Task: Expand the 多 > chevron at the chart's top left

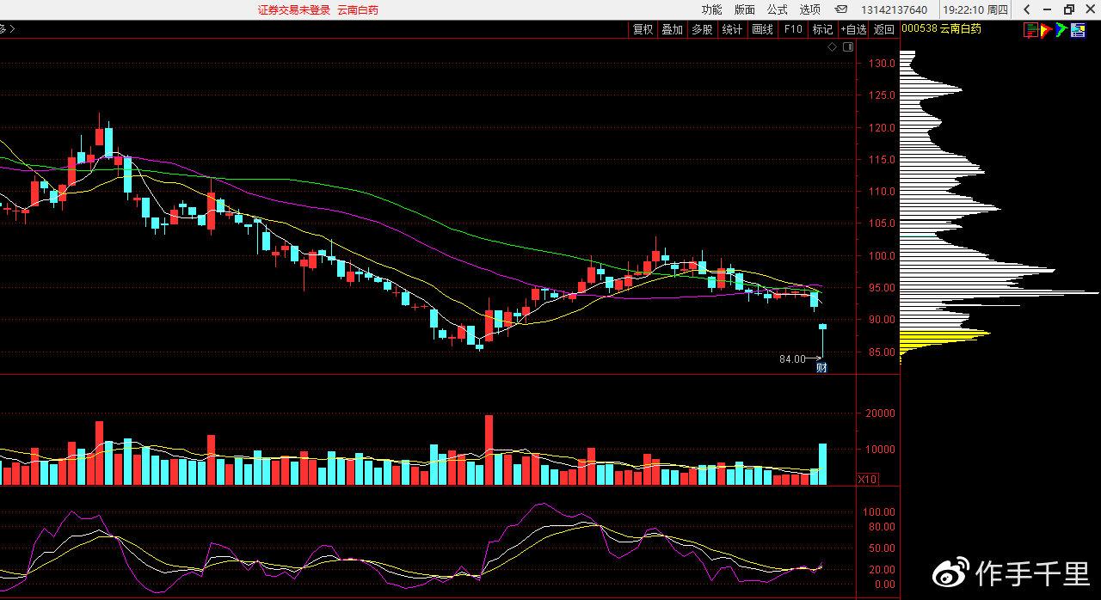Action: pos(8,29)
